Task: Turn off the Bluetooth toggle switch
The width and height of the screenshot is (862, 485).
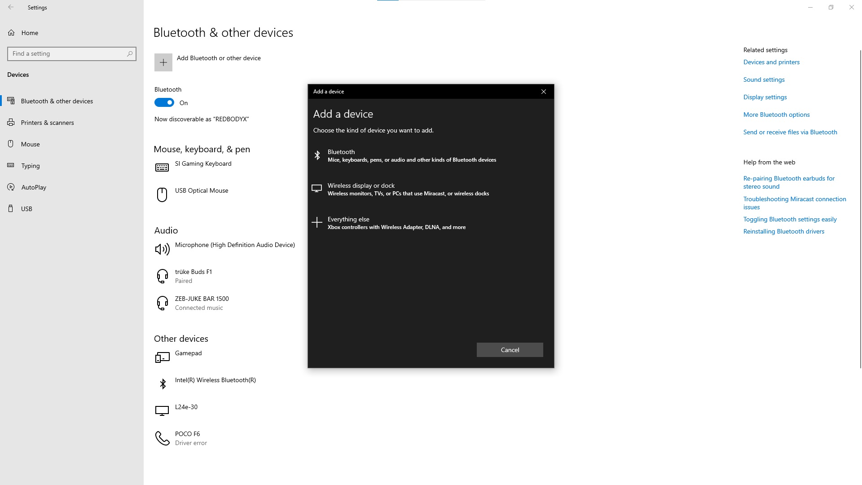Action: pos(164,103)
